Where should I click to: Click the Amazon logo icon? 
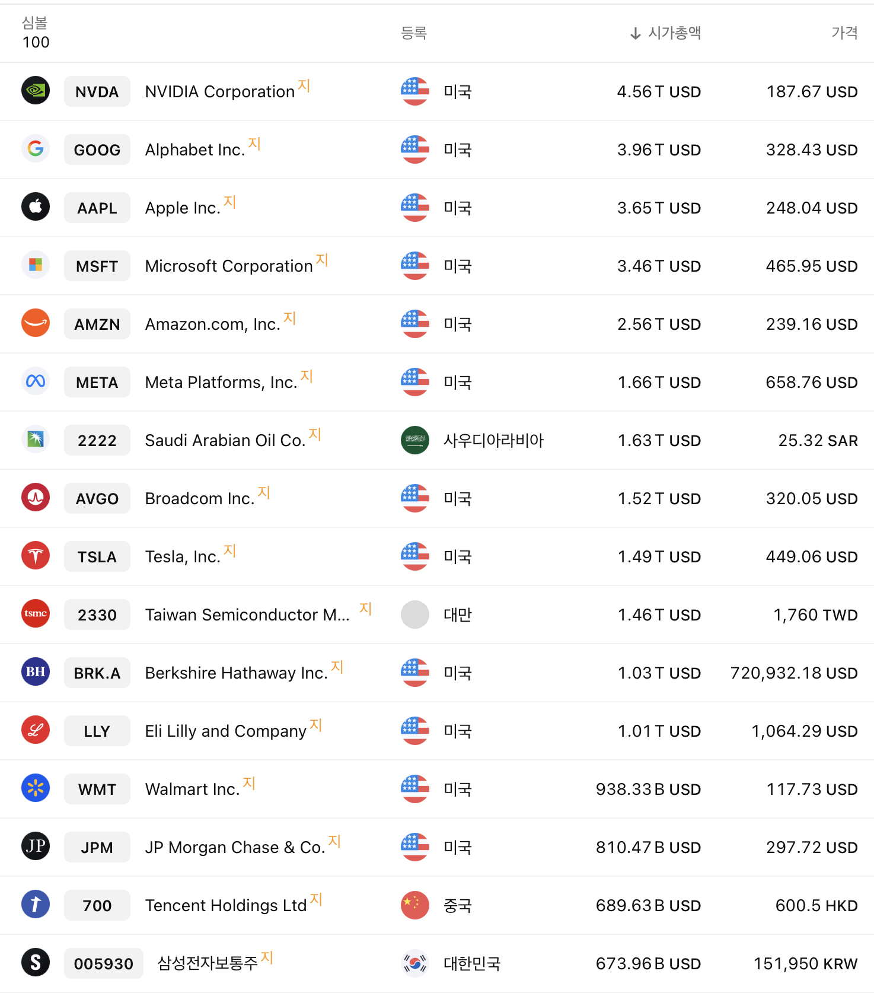tap(36, 323)
